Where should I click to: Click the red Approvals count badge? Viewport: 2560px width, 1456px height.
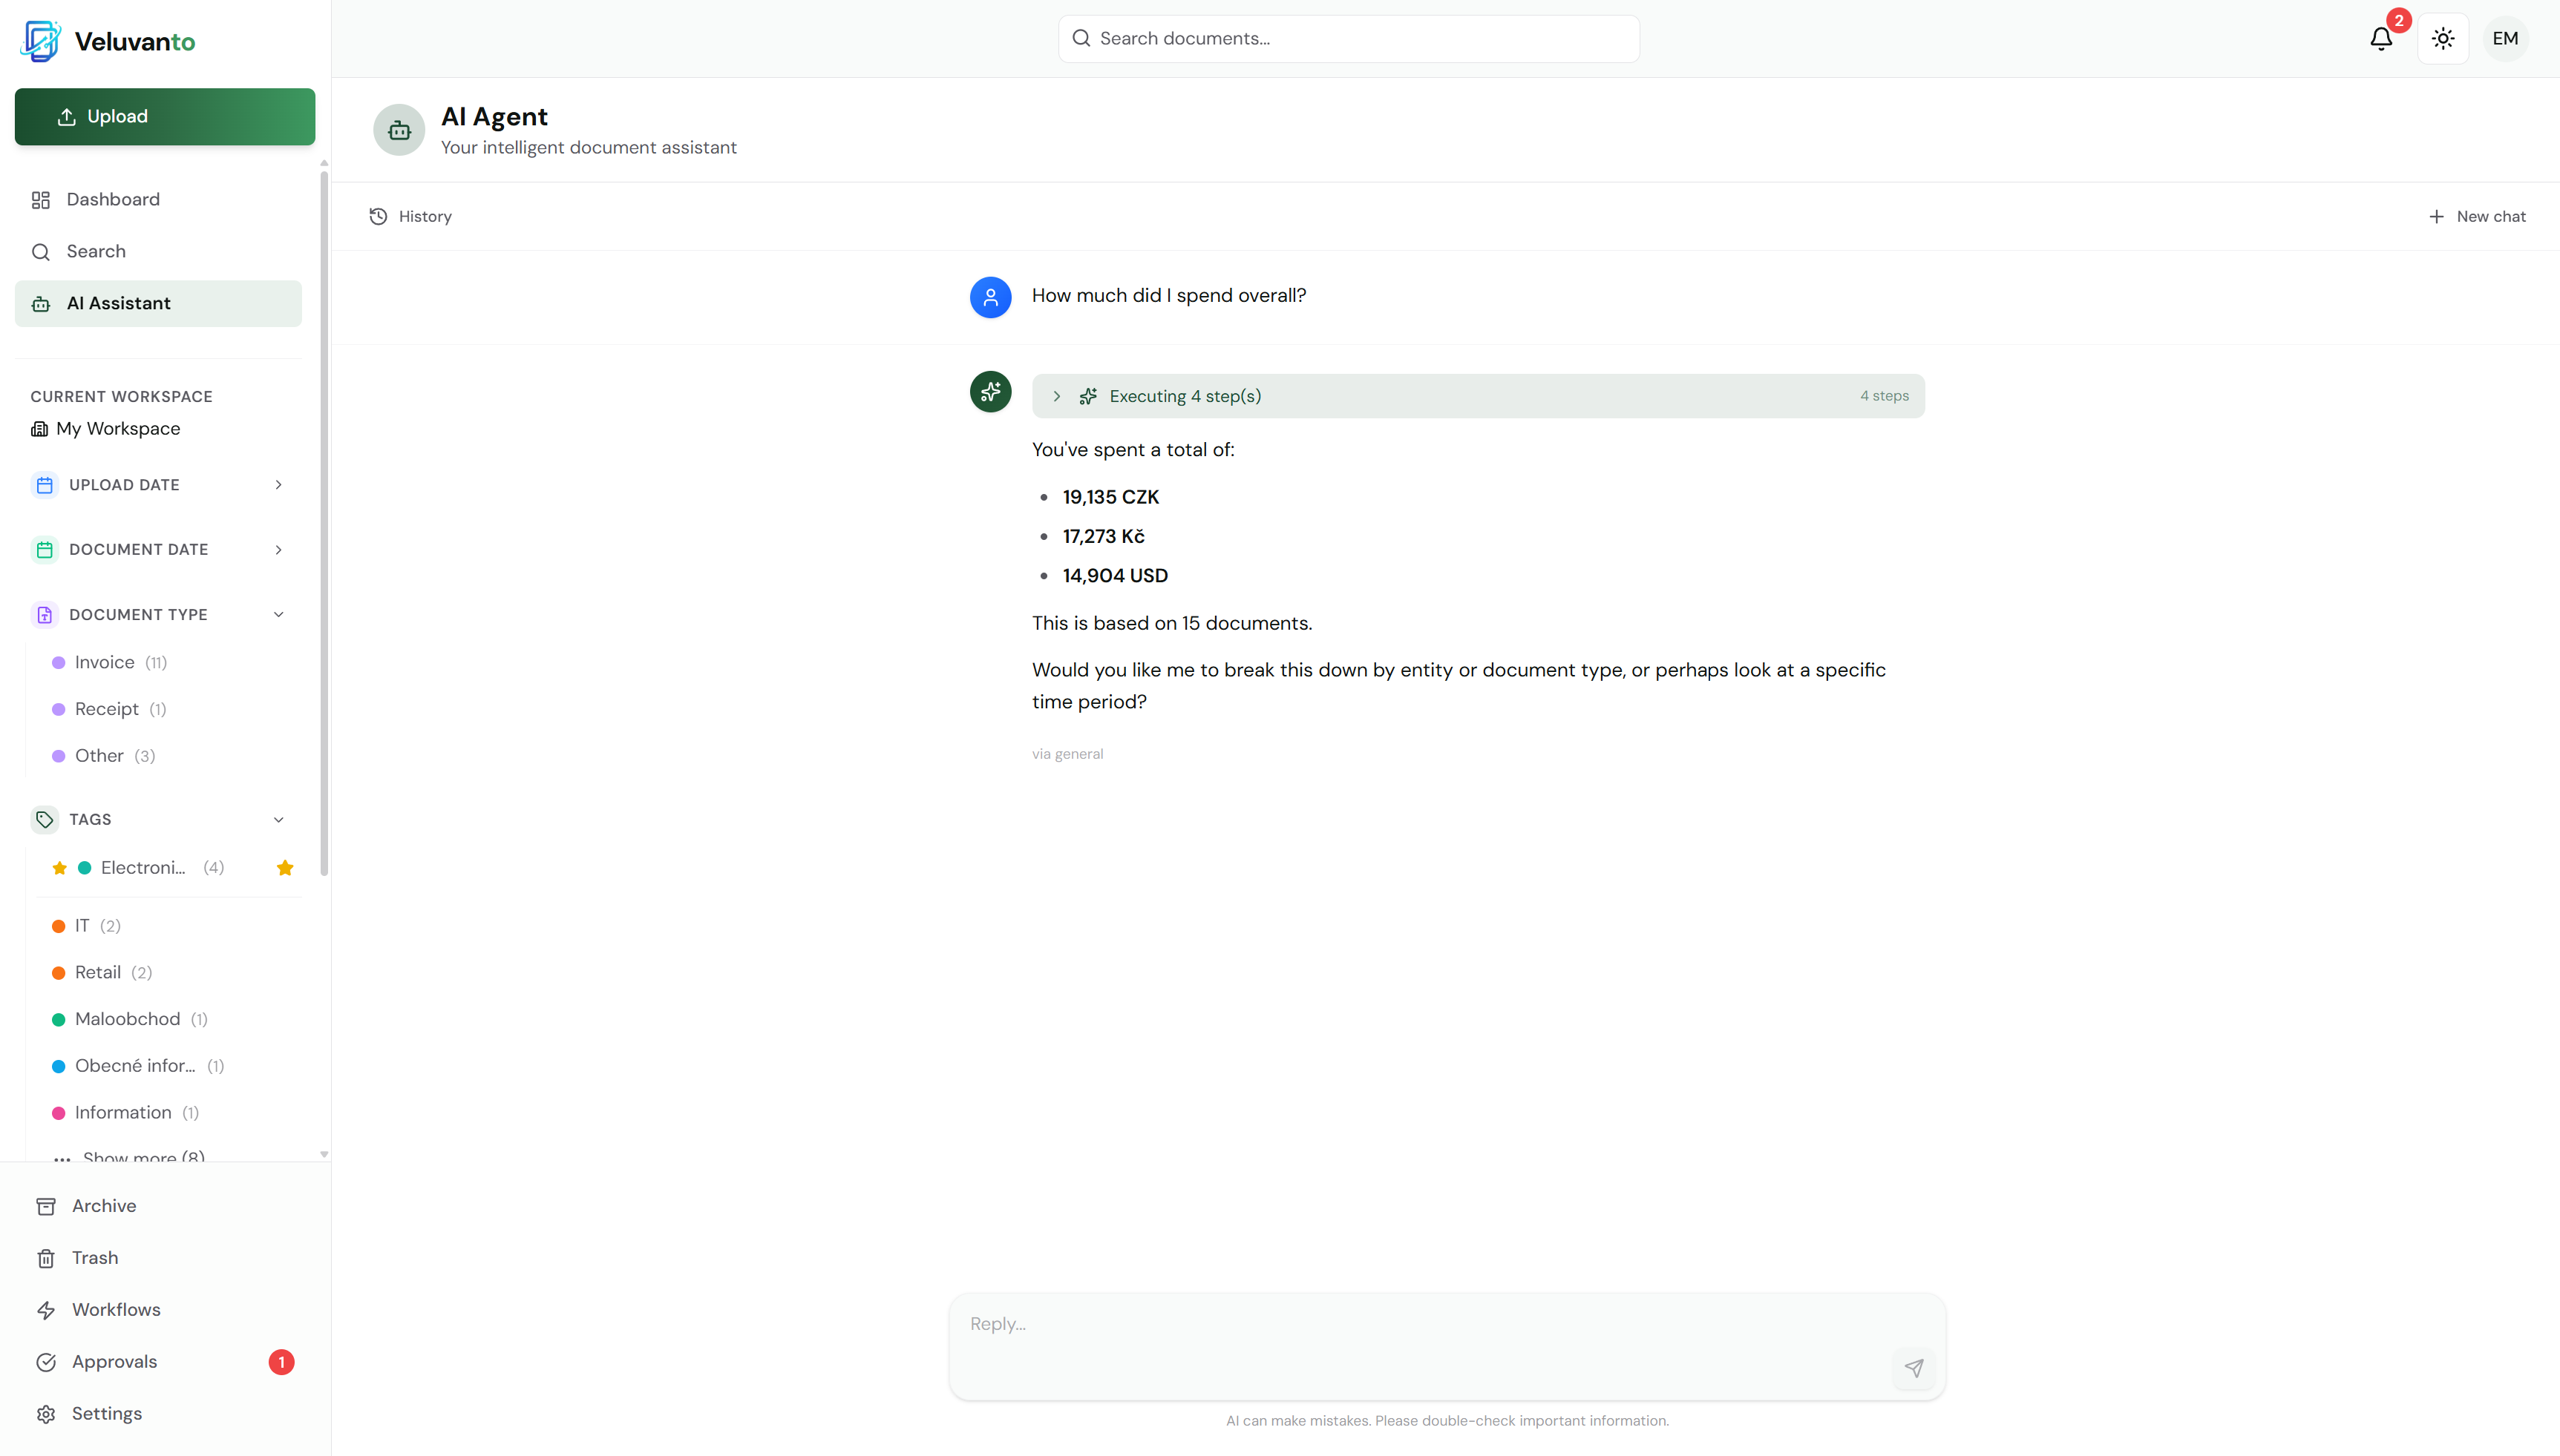tap(281, 1362)
